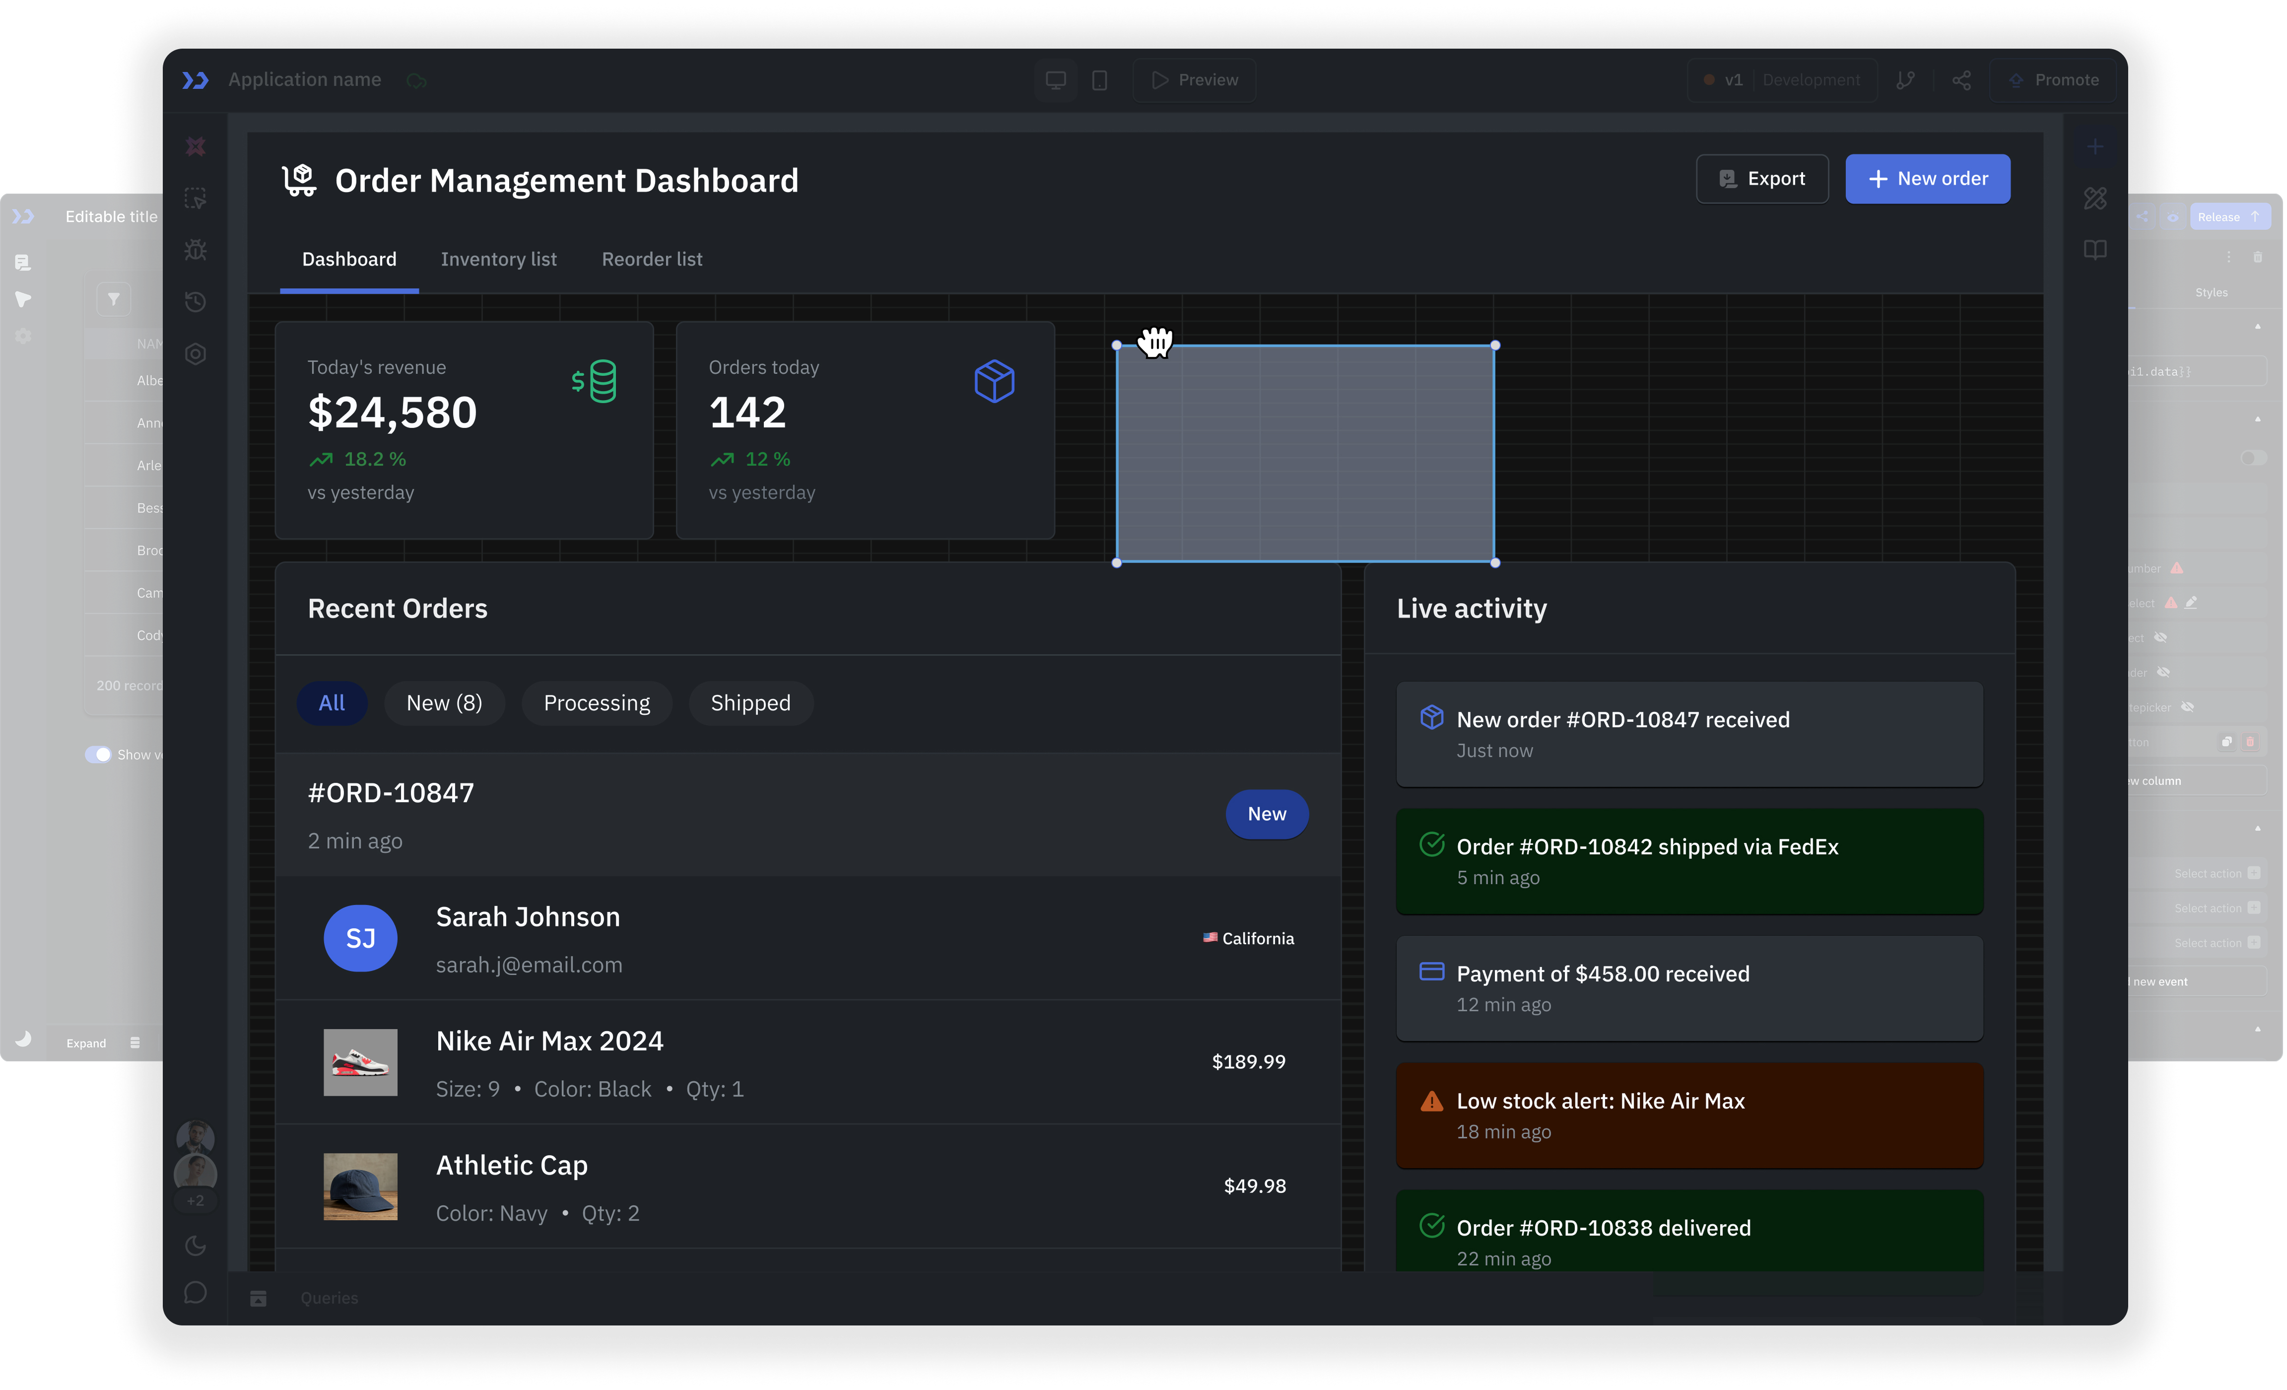Screen dimensions: 2287x1390
Task: Select the Nike Air Max product thumbnail
Action: 360,1061
